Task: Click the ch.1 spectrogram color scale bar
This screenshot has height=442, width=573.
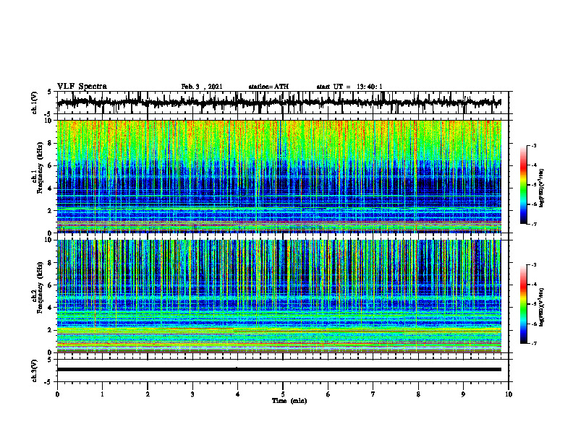Action: 524,185
